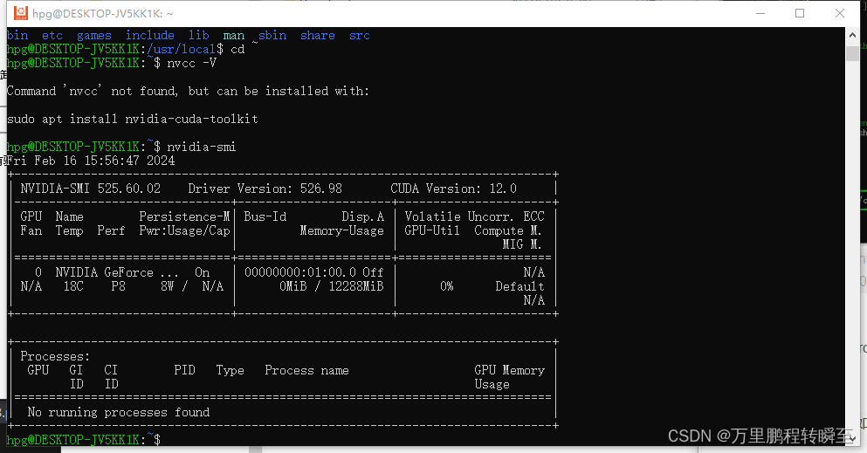Click the 'man' directory name
This screenshot has height=453, width=867.
pos(234,36)
